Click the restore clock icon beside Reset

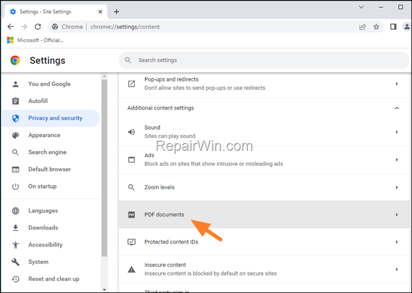point(16,279)
